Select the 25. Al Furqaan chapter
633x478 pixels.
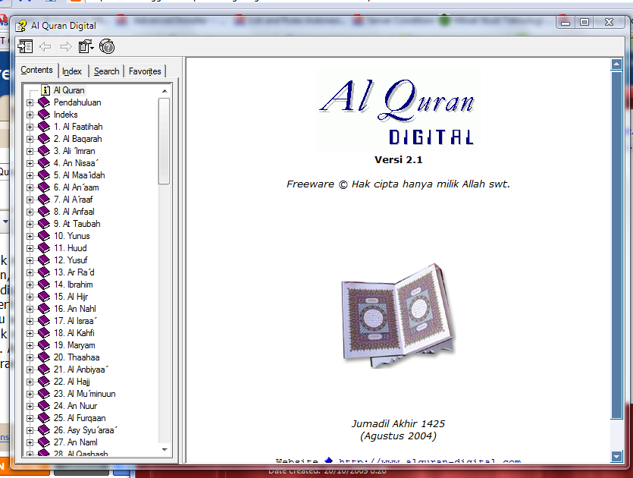80,418
